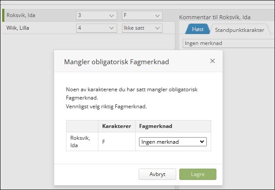Select student Roksvik, Ida in the list
Screen dimensions: 275x190
(x=21, y=16)
